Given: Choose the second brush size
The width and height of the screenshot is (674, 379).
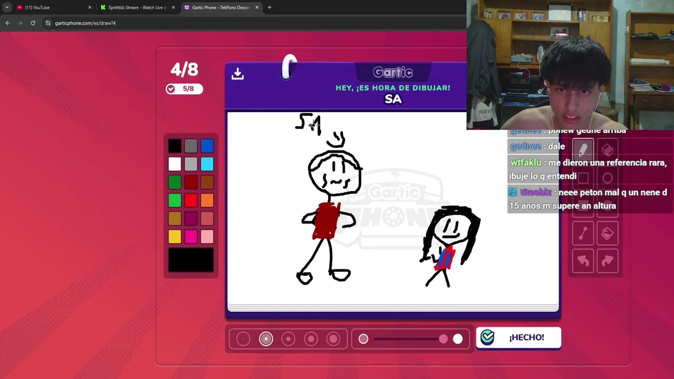Looking at the screenshot, I should pos(266,339).
